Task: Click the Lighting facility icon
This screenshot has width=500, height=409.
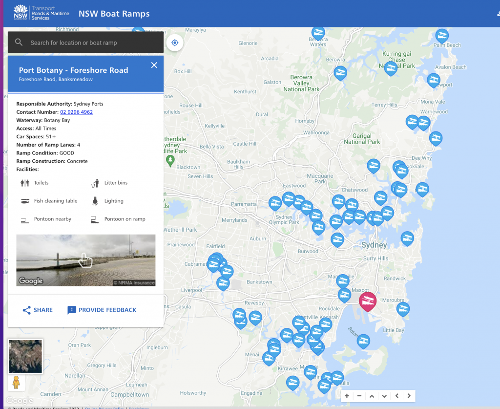Action: pos(95,201)
